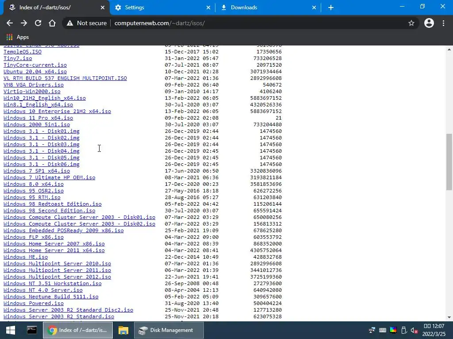Click the vertical scrollbar thumb
Viewport: 453px width, 339px height.
coord(449,162)
